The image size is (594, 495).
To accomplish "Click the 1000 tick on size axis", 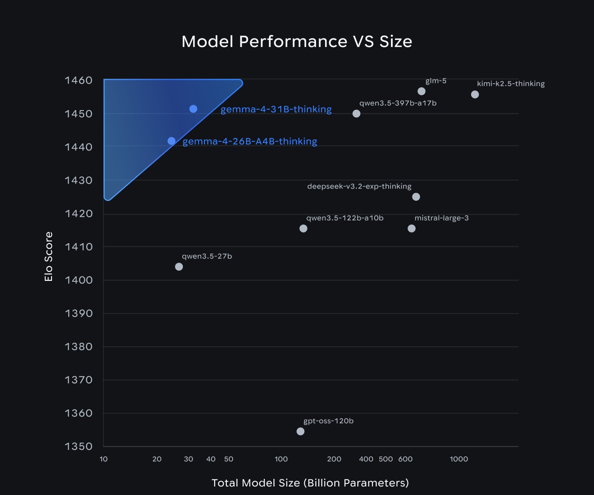I will [x=459, y=459].
